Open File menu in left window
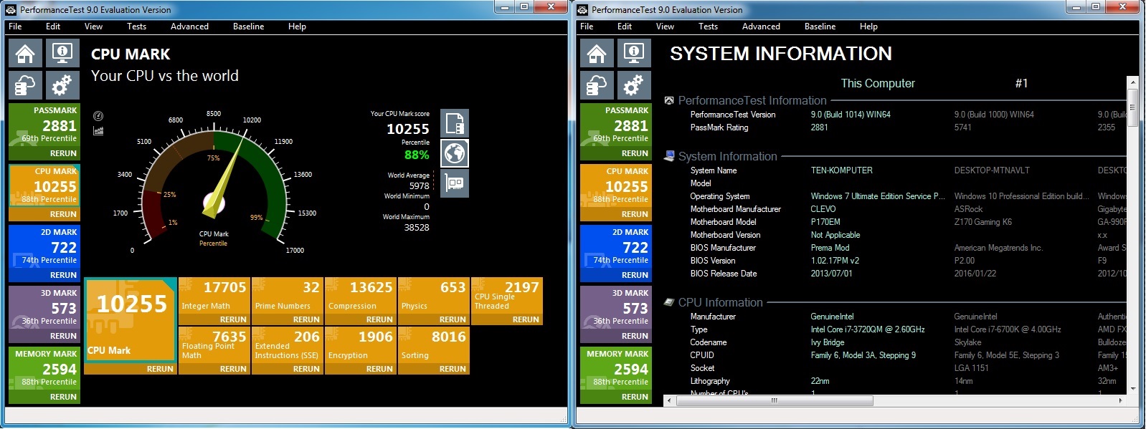Image resolution: width=1146 pixels, height=429 pixels. [15, 26]
